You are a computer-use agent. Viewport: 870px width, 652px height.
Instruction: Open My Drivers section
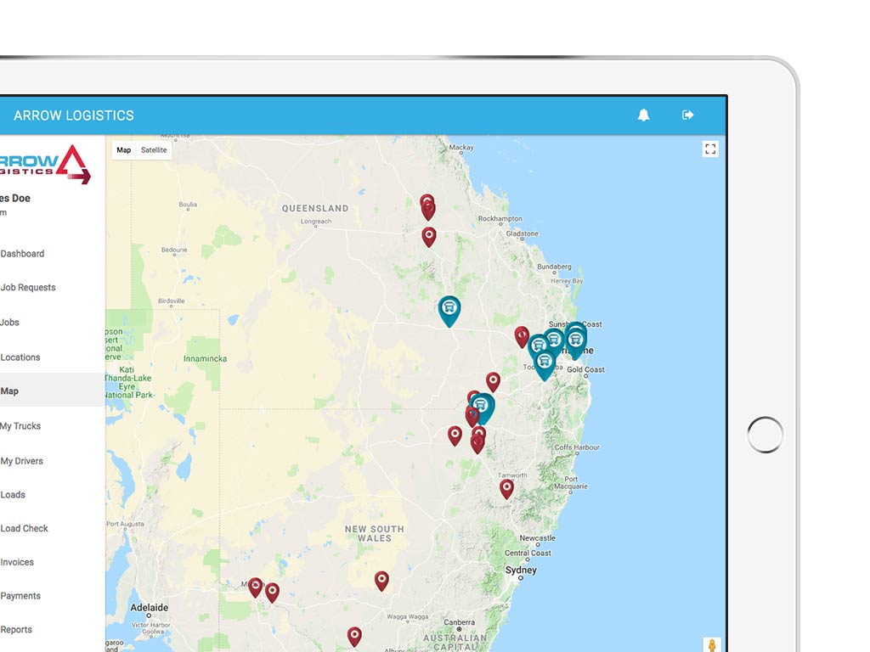pos(21,461)
